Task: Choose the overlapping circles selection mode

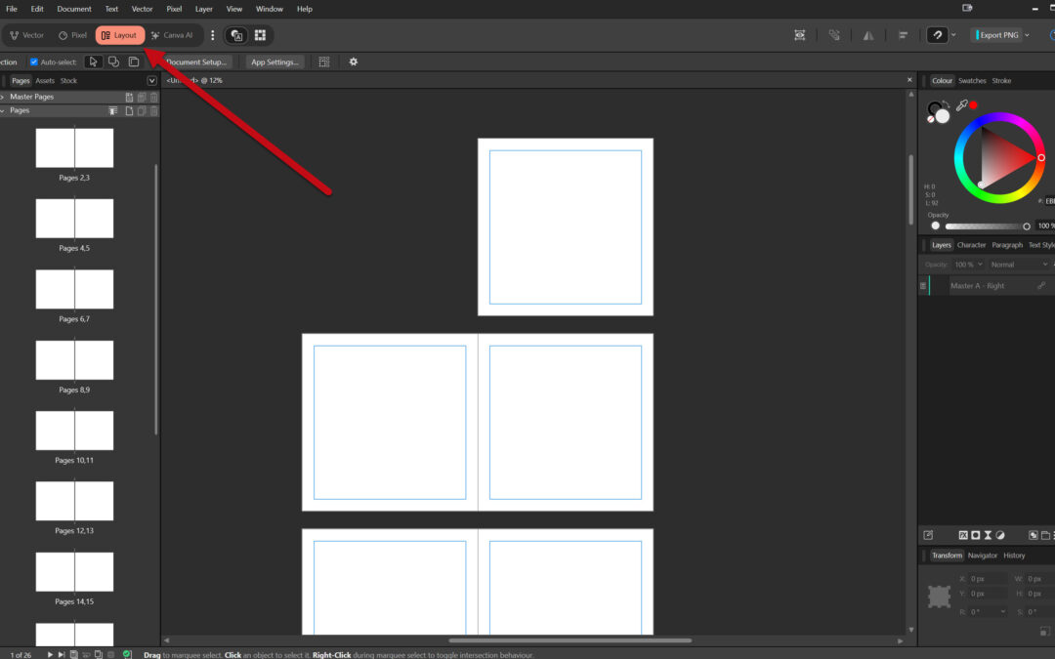Action: (113, 62)
